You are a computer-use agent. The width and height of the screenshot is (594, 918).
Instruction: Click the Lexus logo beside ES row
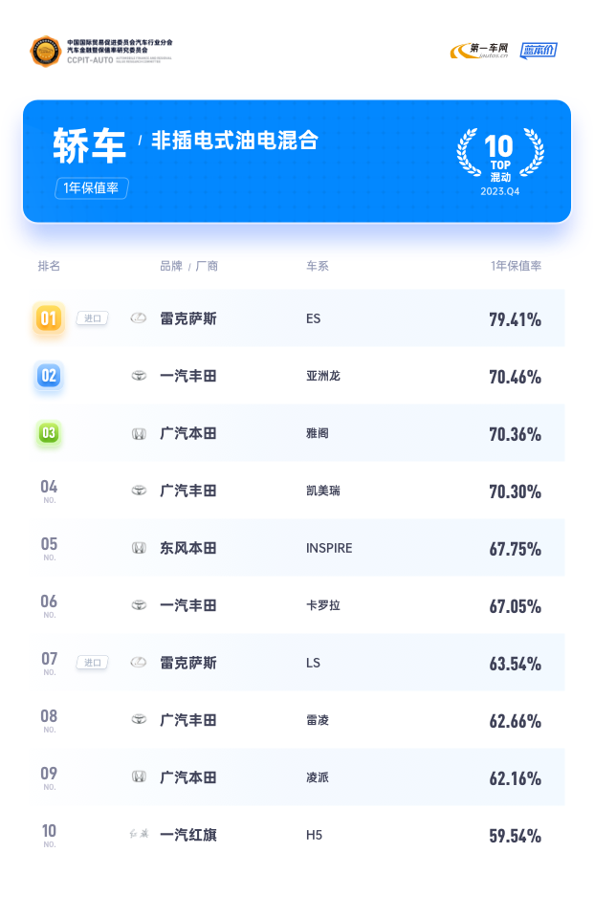139,318
